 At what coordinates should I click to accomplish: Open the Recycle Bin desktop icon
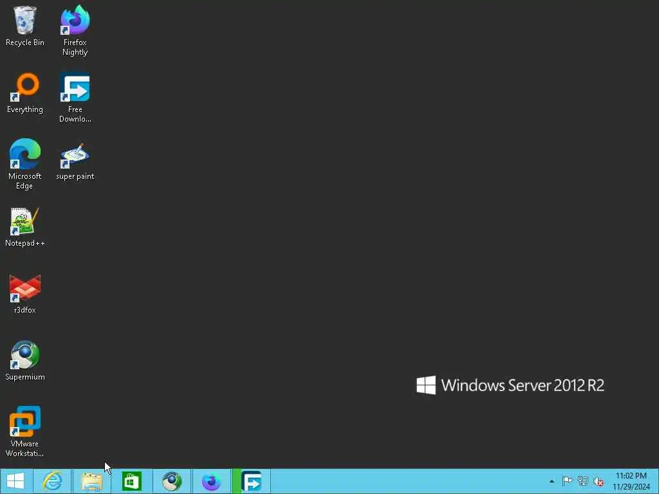coord(25,26)
